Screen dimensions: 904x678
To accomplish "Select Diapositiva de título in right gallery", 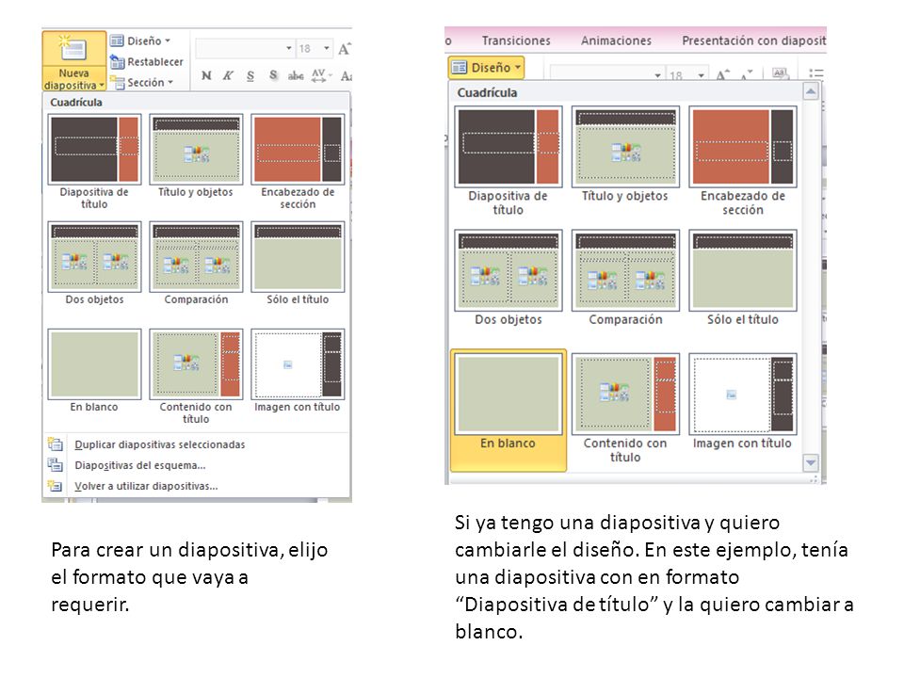I will [508, 161].
